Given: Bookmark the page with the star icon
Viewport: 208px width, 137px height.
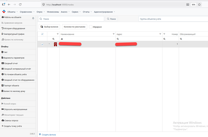Looking at the screenshot, I should (199, 5).
